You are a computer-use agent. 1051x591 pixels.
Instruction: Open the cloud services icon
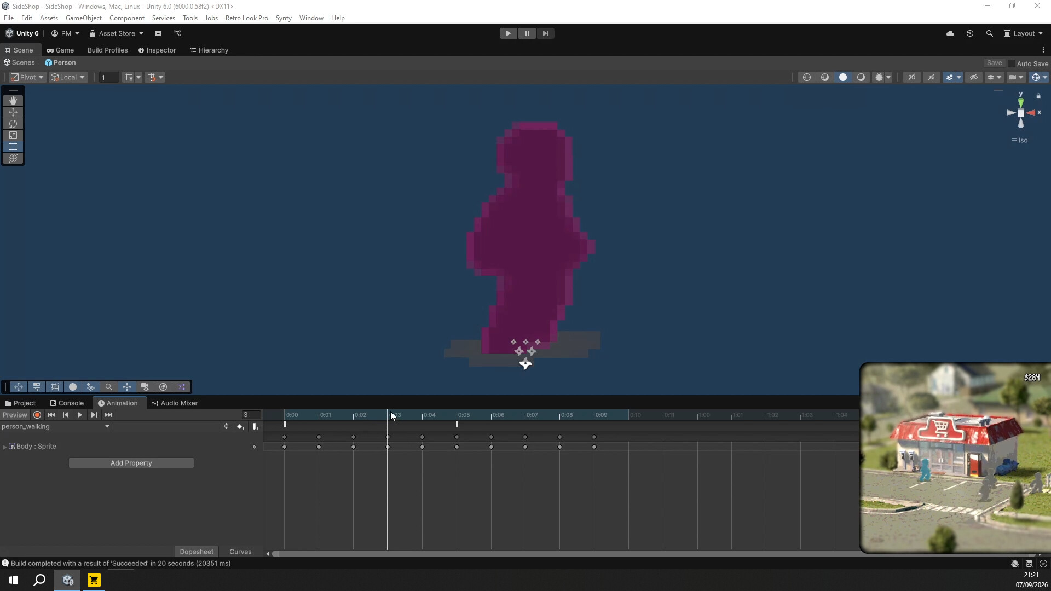[950, 33]
